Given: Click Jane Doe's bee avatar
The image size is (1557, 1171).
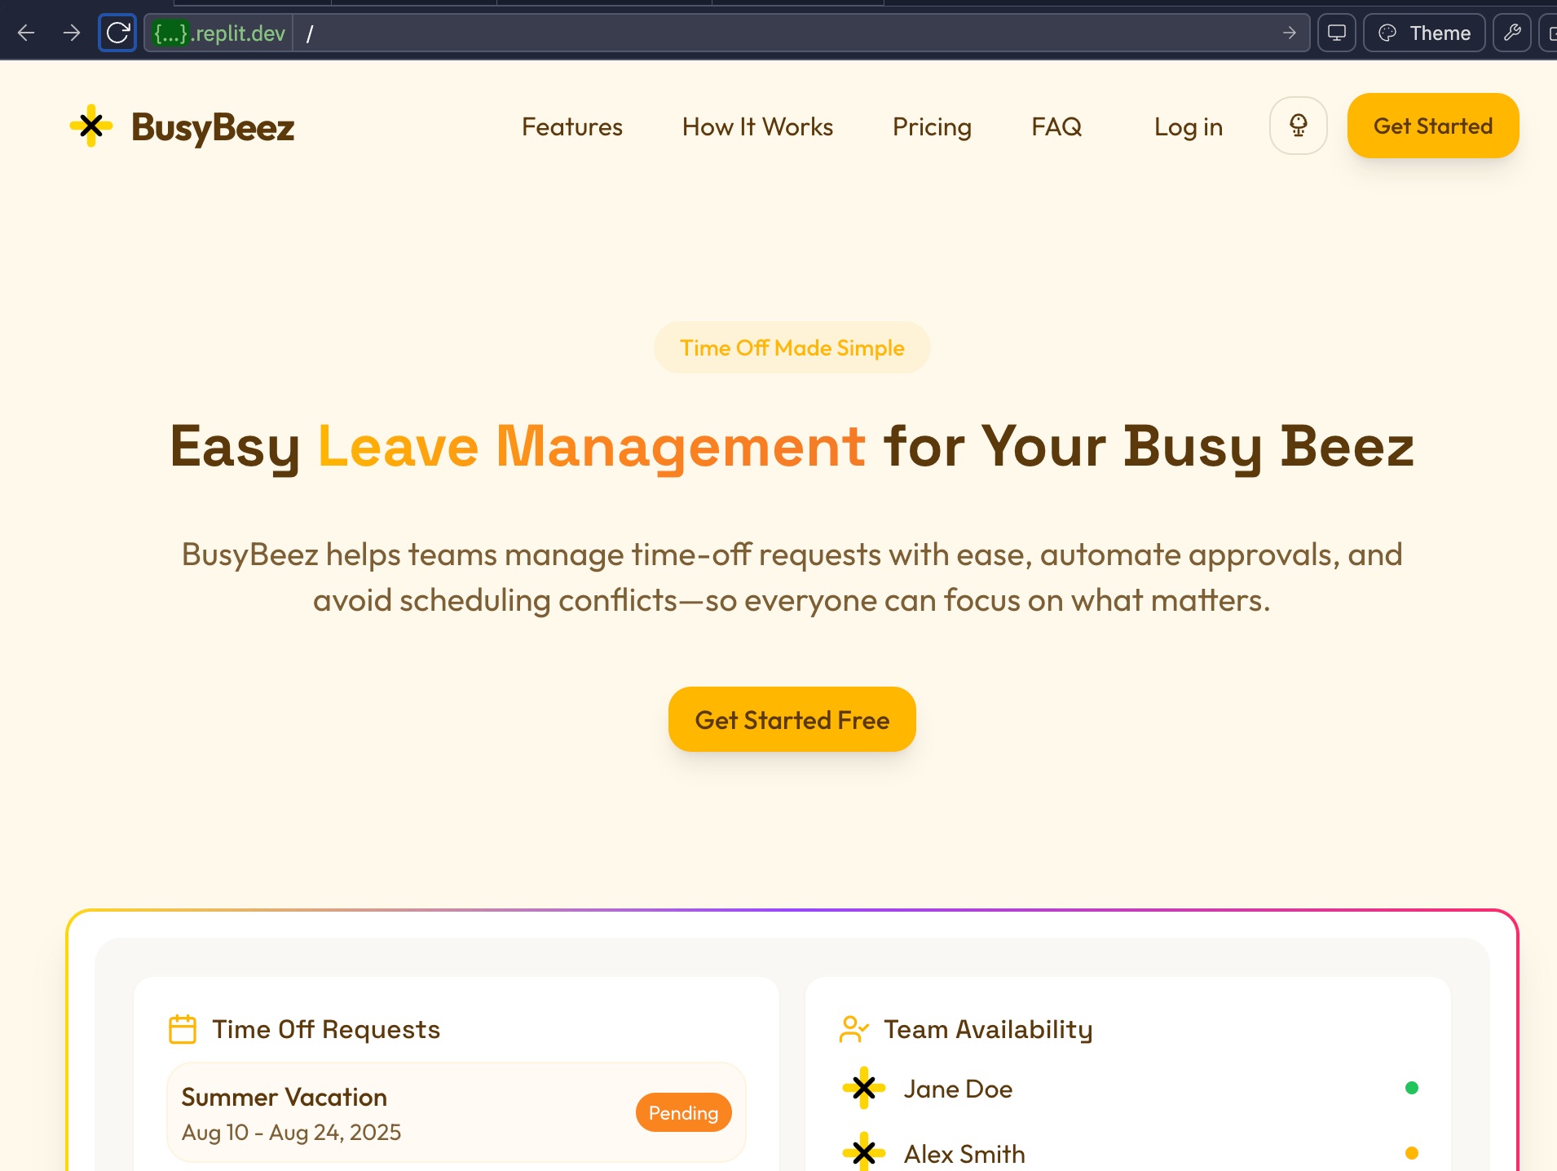Looking at the screenshot, I should 863,1088.
